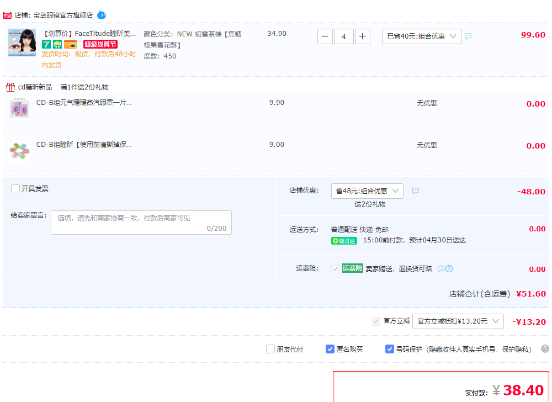Screen dimensions: 552x402
Task: Toggle the 官方立减 checkbox
Action: [x=376, y=321]
